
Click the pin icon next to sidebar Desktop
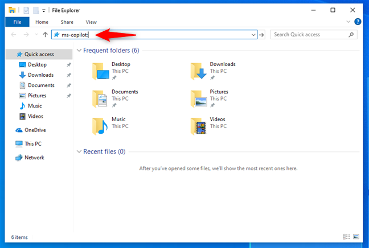(x=69, y=65)
